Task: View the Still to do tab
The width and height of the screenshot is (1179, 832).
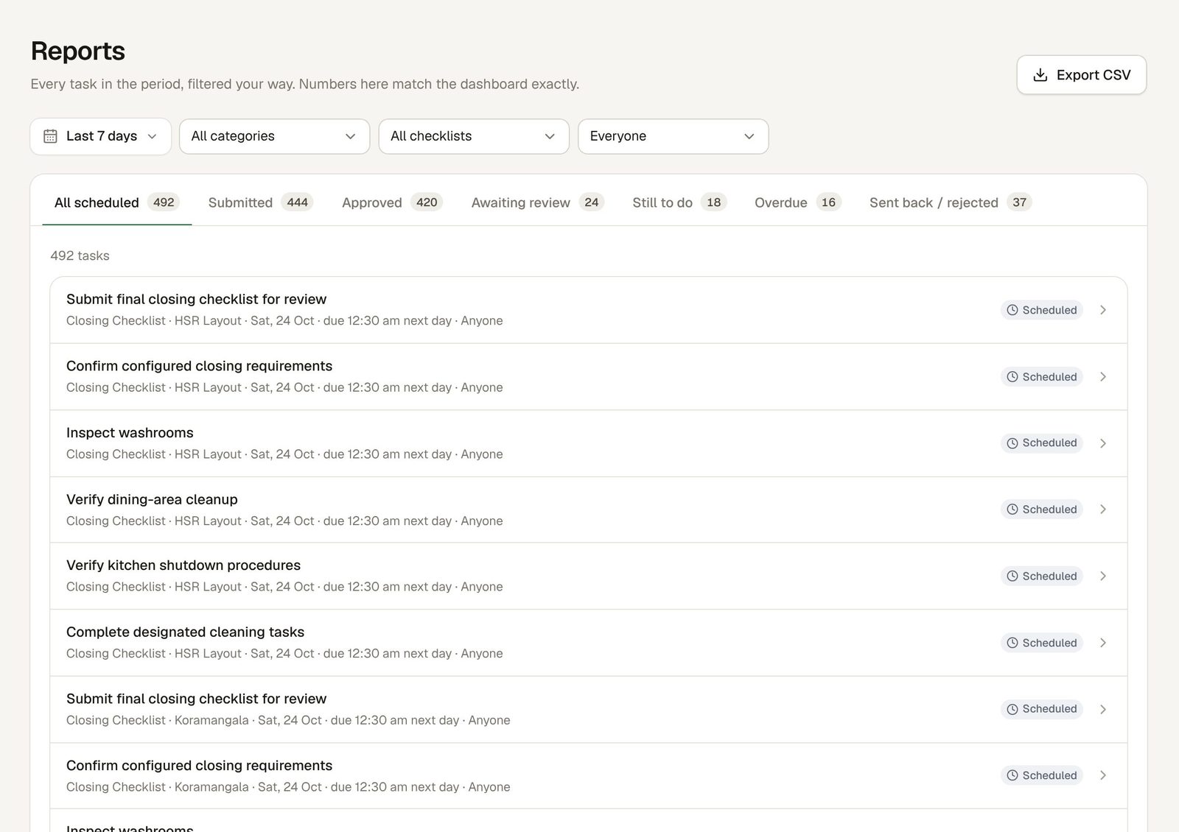Action: 679,202
